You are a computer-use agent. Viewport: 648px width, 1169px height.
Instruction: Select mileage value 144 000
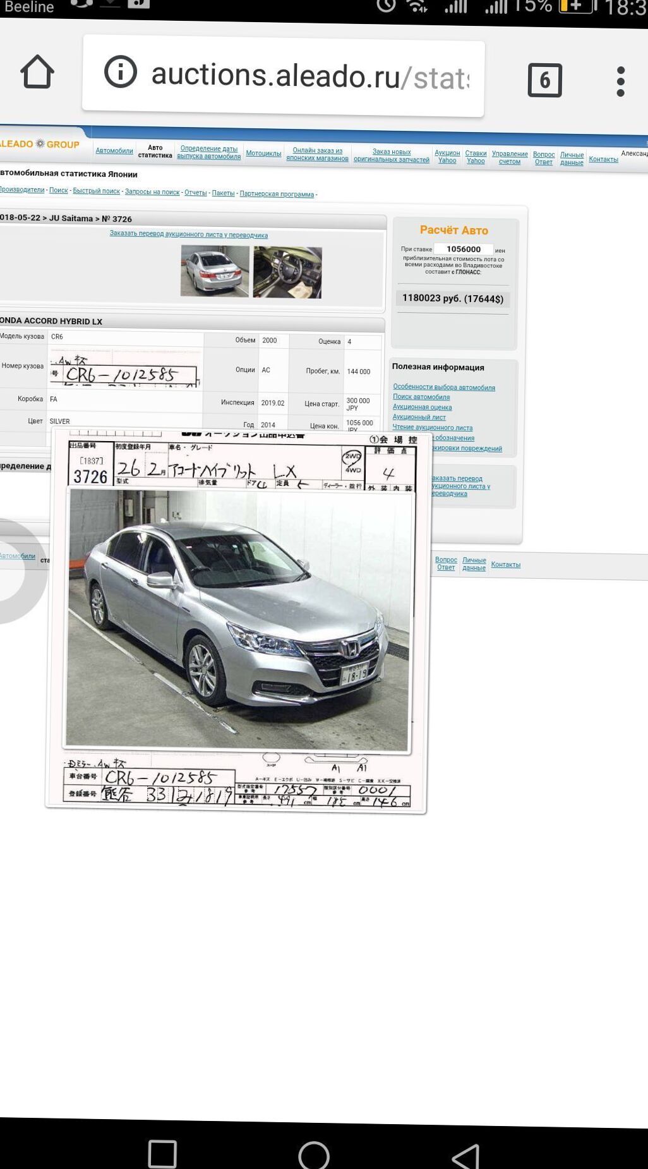(x=359, y=372)
